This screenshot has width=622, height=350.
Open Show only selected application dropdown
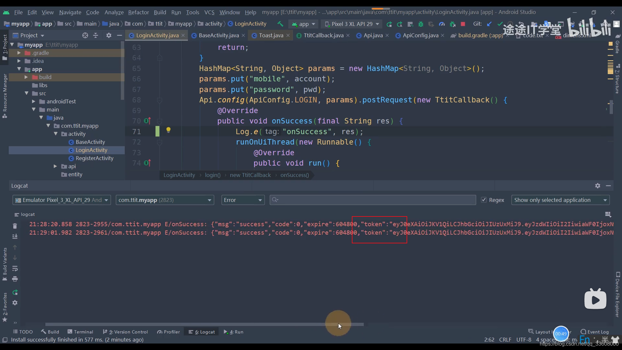point(560,200)
